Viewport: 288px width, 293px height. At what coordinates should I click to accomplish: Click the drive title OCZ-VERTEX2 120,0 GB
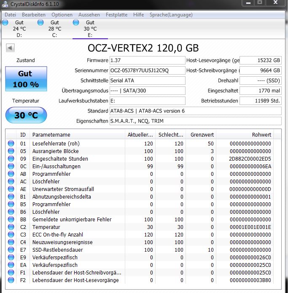143,48
